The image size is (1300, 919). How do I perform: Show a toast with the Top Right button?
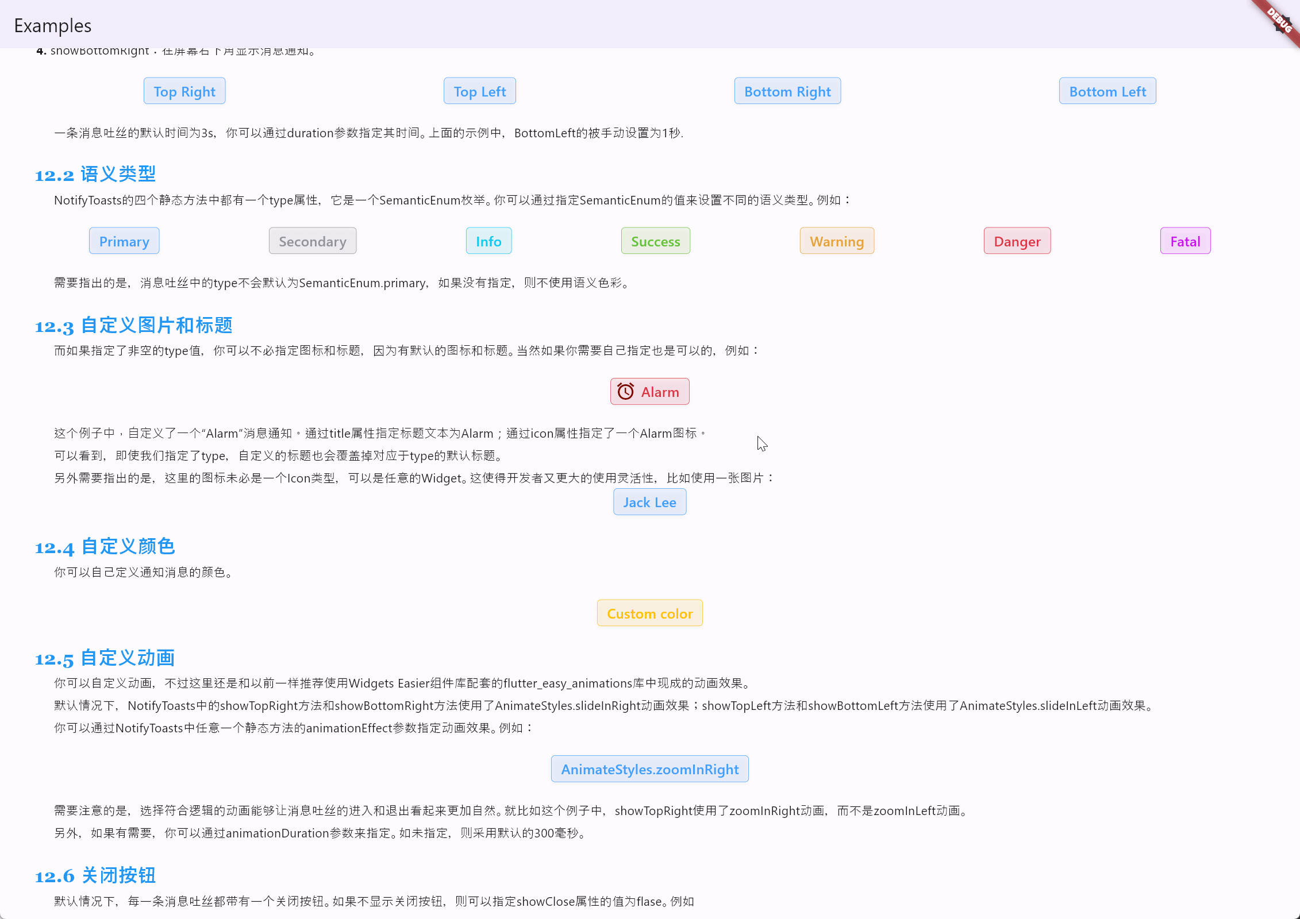pyautogui.click(x=184, y=91)
